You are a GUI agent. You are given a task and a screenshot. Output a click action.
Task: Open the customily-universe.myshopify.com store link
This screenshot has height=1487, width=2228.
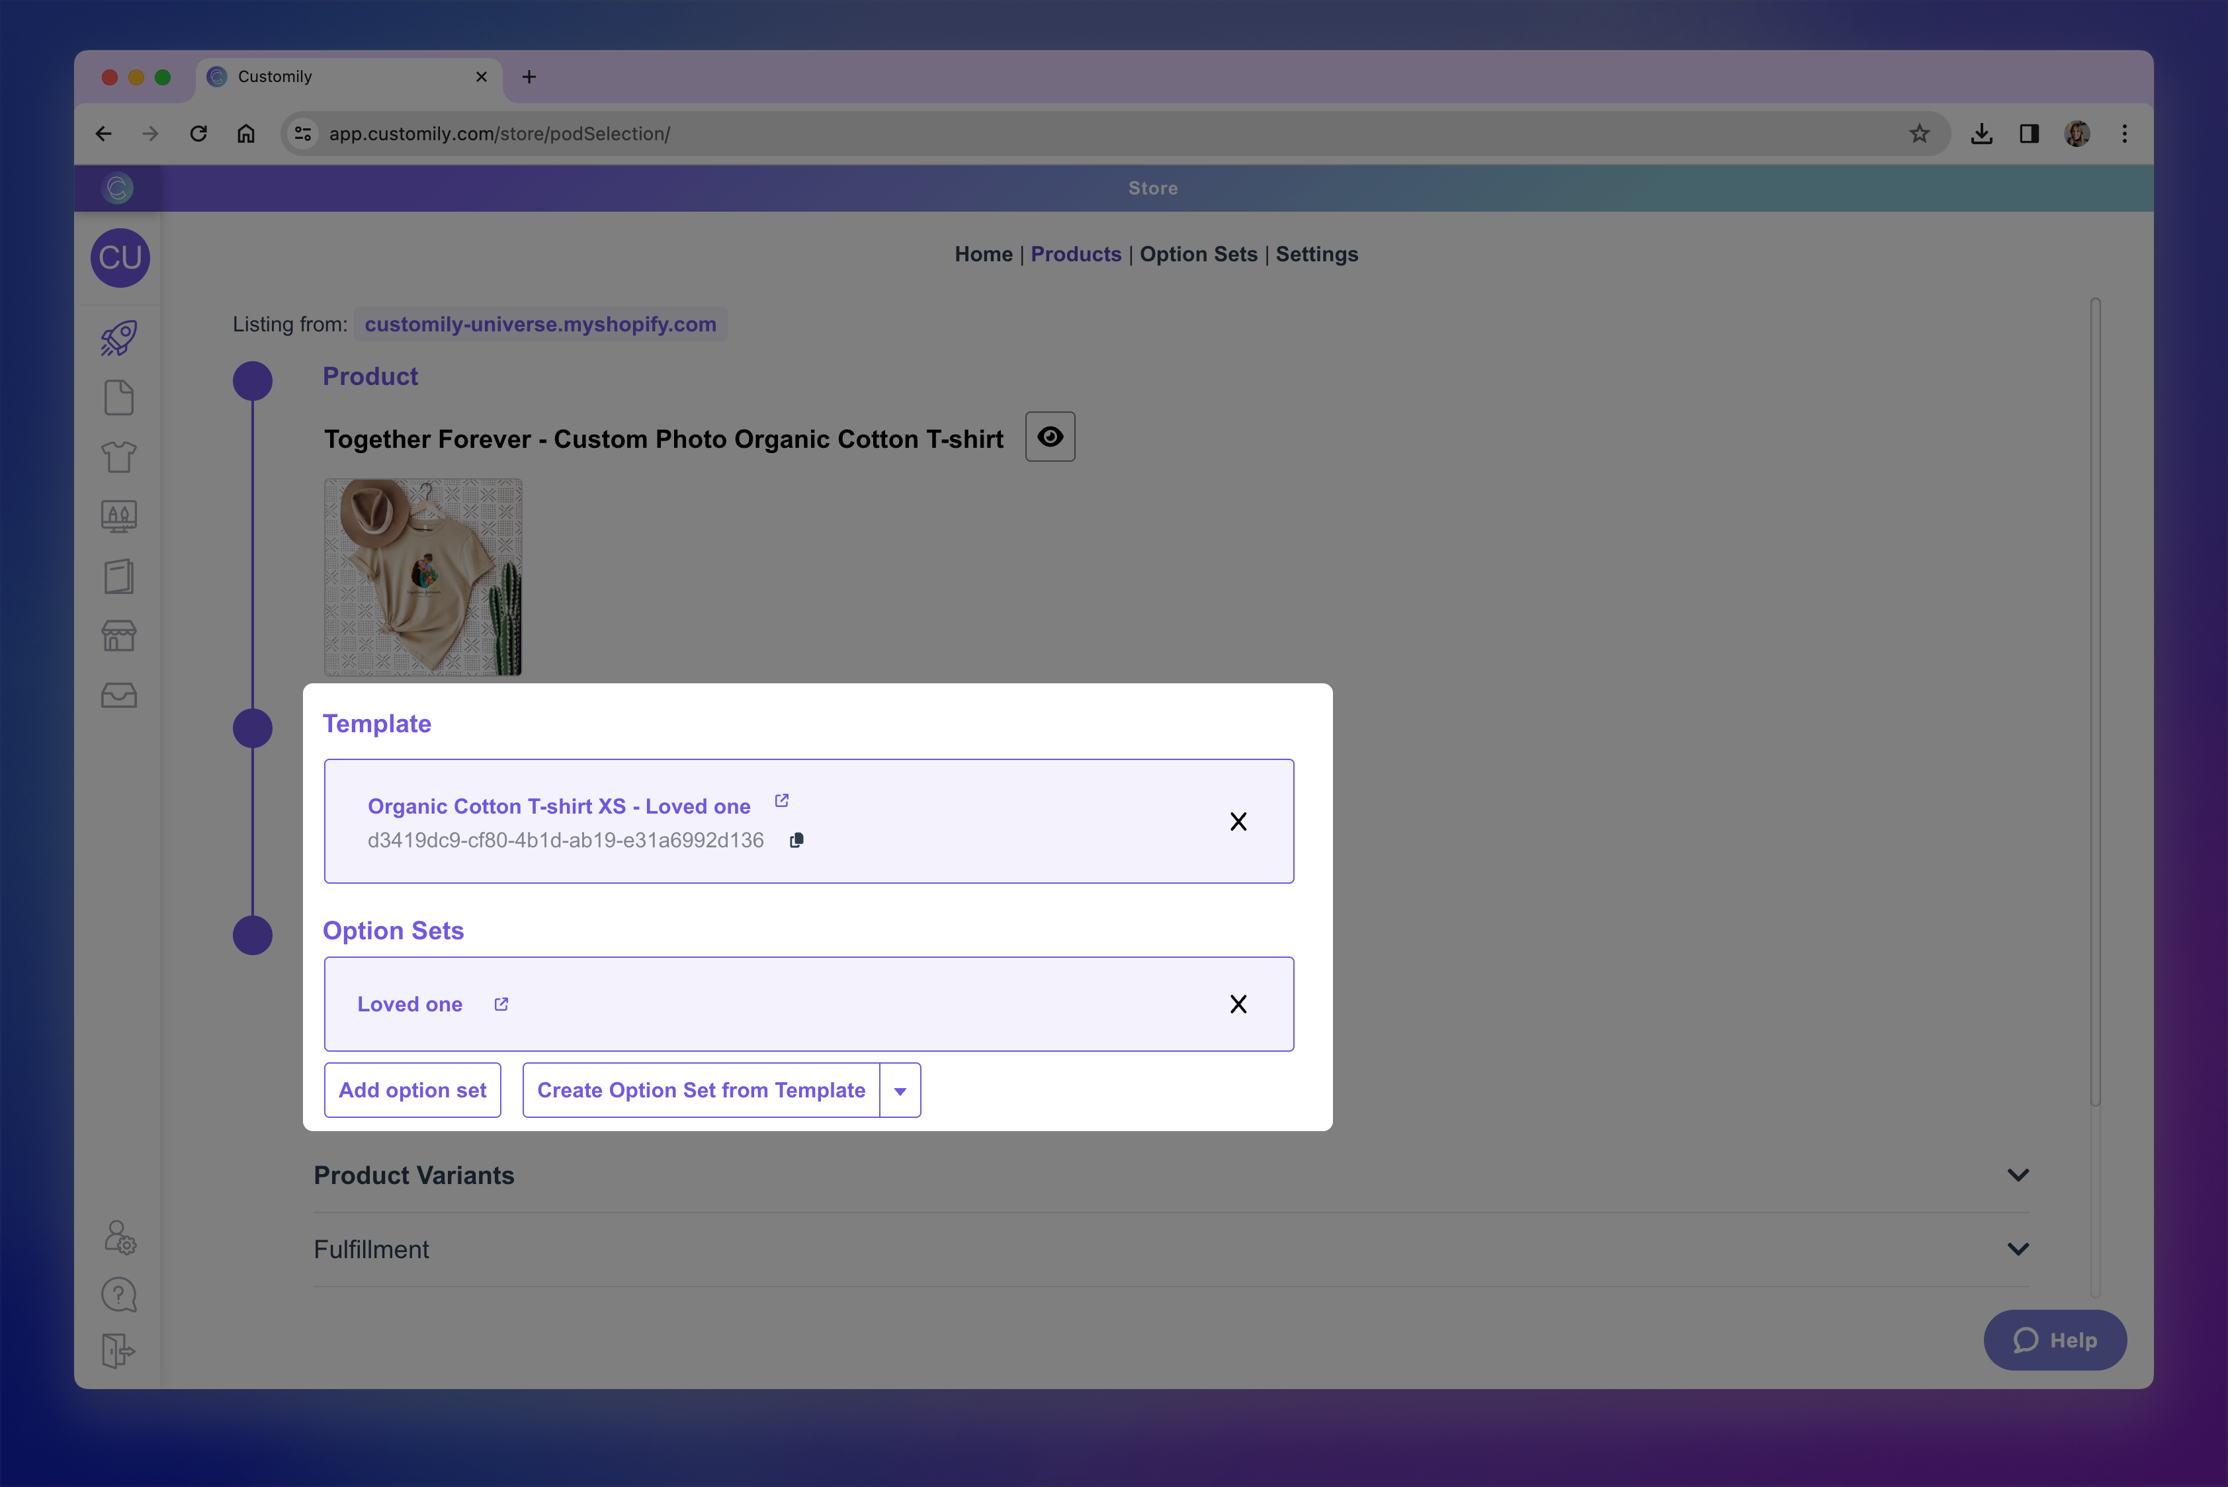(538, 323)
